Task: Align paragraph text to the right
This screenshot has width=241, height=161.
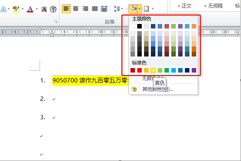Action: (x=85, y=9)
